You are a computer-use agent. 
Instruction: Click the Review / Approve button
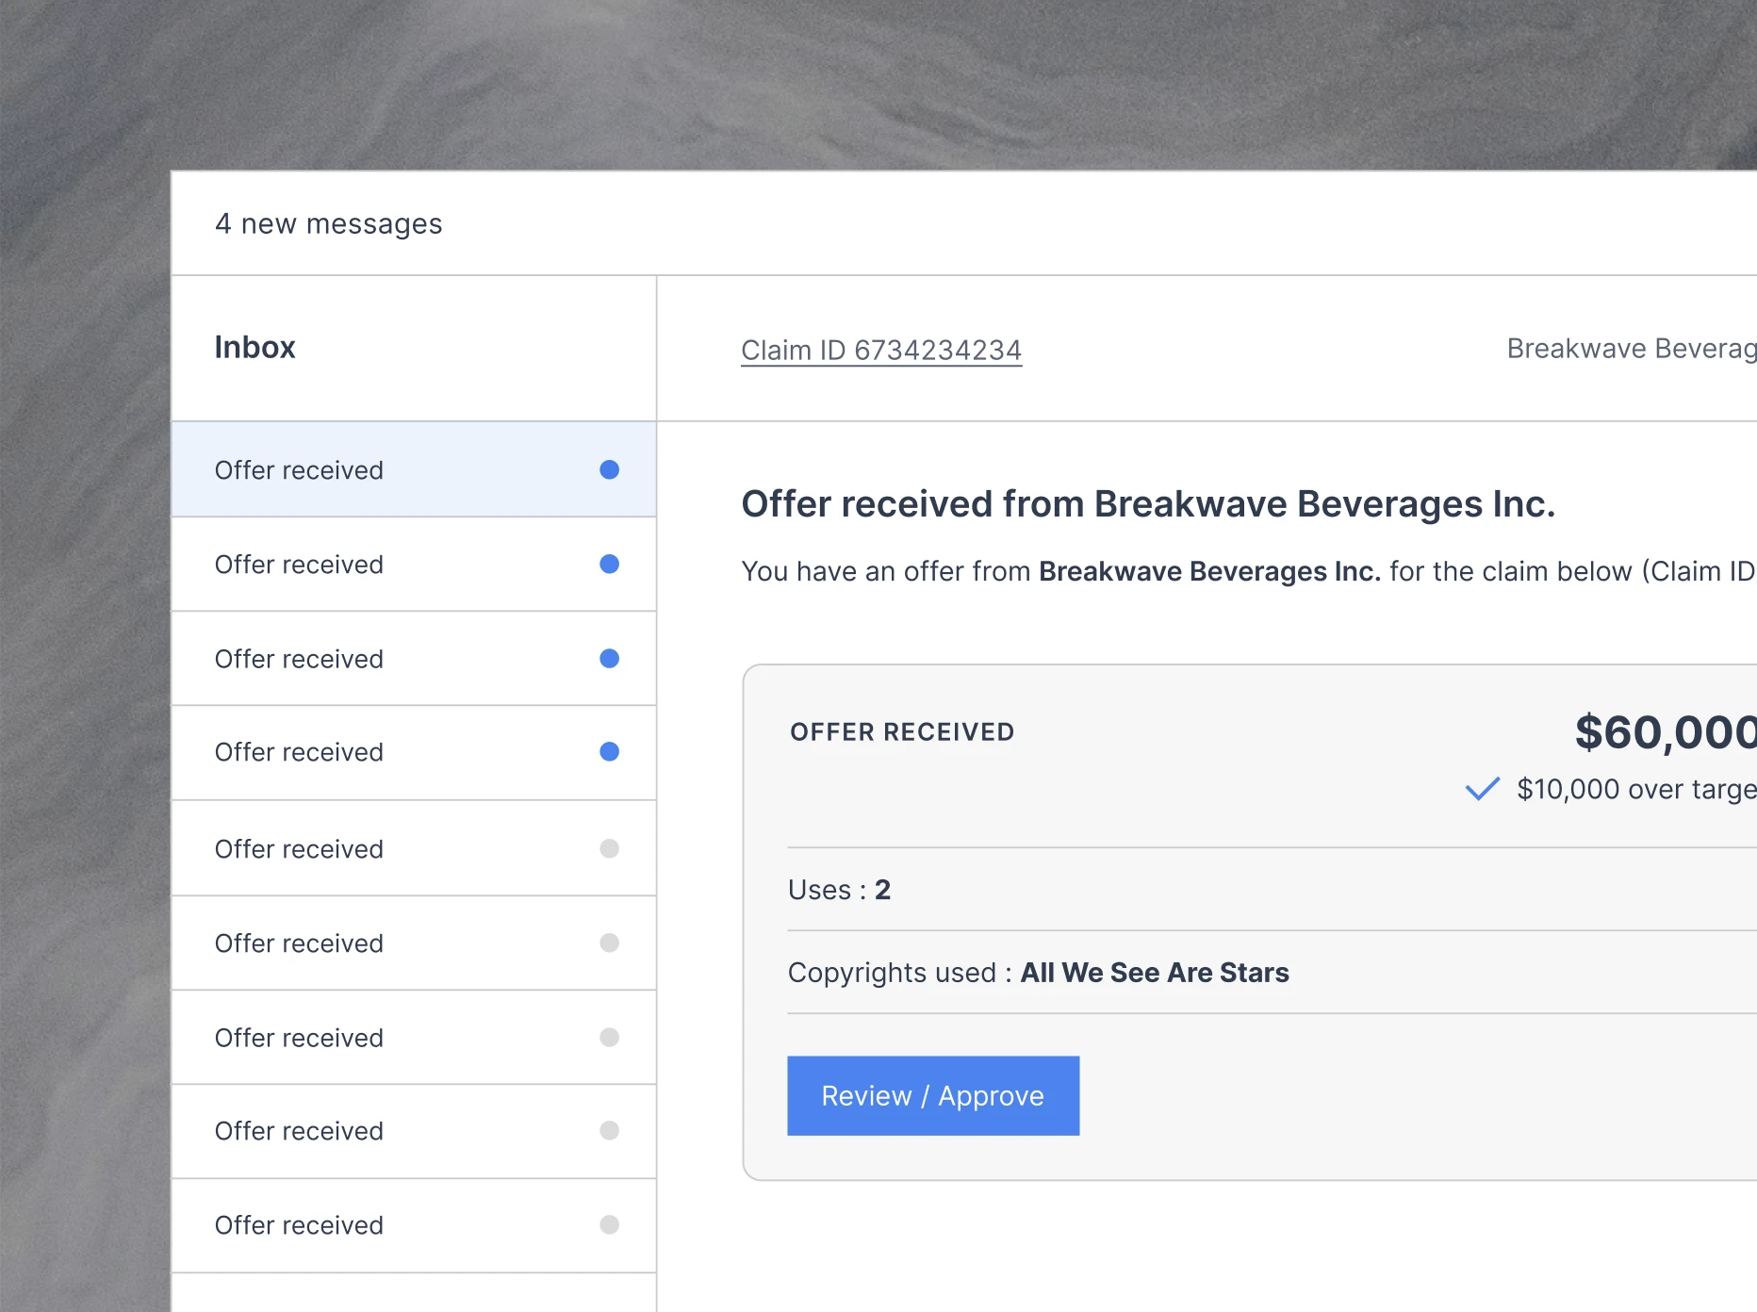coord(933,1095)
